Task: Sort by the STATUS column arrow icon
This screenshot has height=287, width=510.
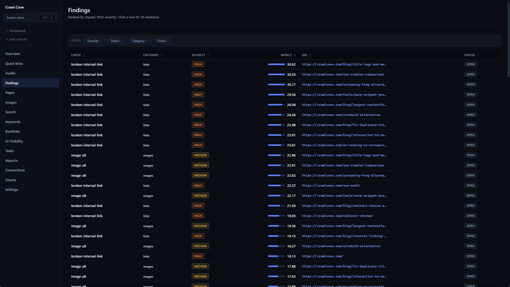Action: (478, 55)
